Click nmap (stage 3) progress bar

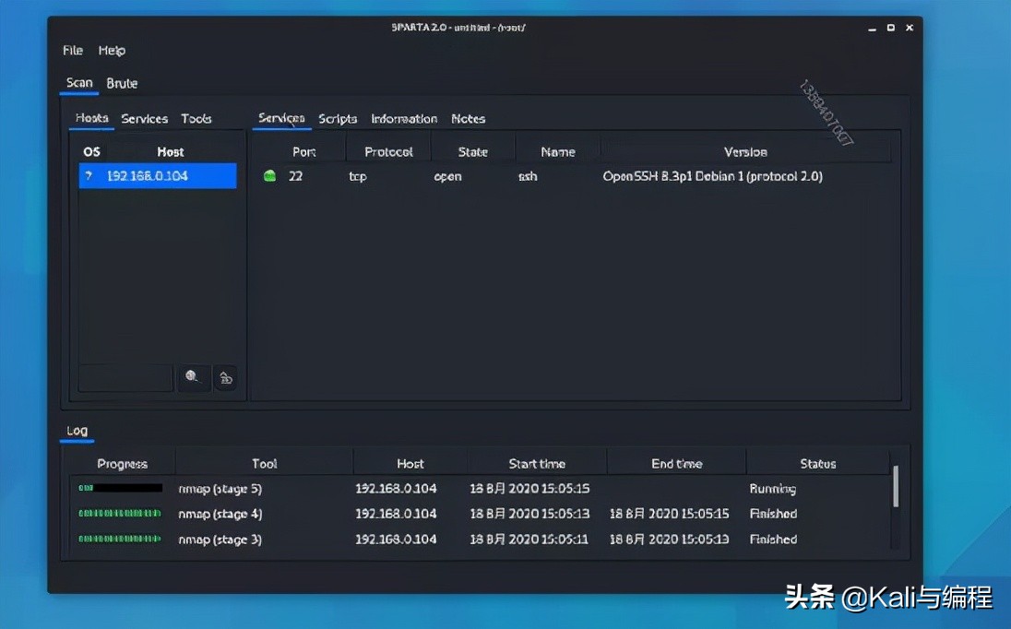click(120, 538)
